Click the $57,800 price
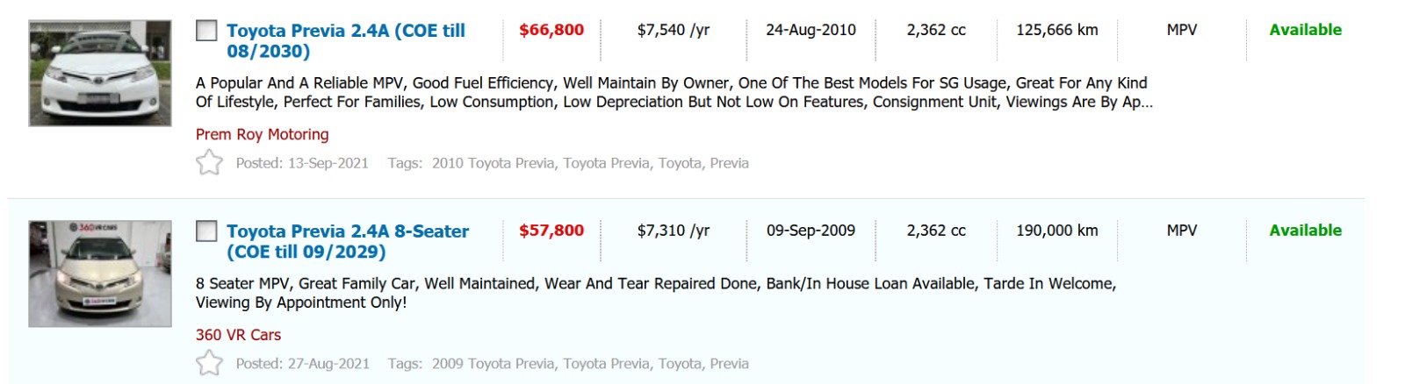Viewport: 1405px width, 384px height. tap(551, 231)
